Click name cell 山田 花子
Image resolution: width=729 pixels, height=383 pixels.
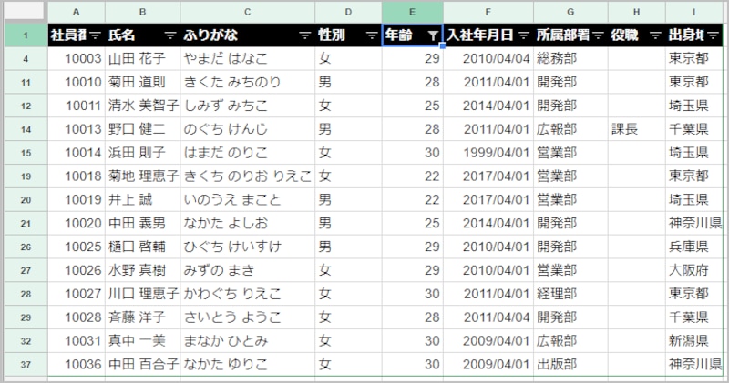[143, 59]
